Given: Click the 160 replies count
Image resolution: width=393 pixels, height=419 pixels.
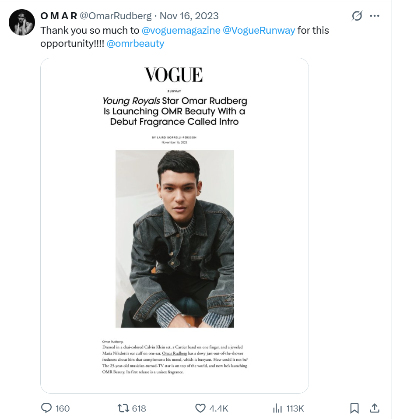Looking at the screenshot, I should [63, 408].
